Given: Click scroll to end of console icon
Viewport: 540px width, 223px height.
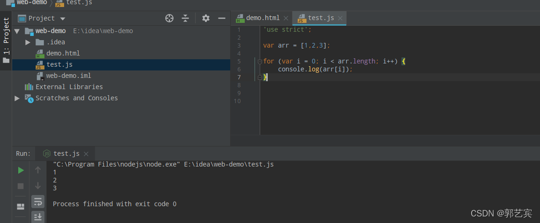Looking at the screenshot, I should (38, 217).
